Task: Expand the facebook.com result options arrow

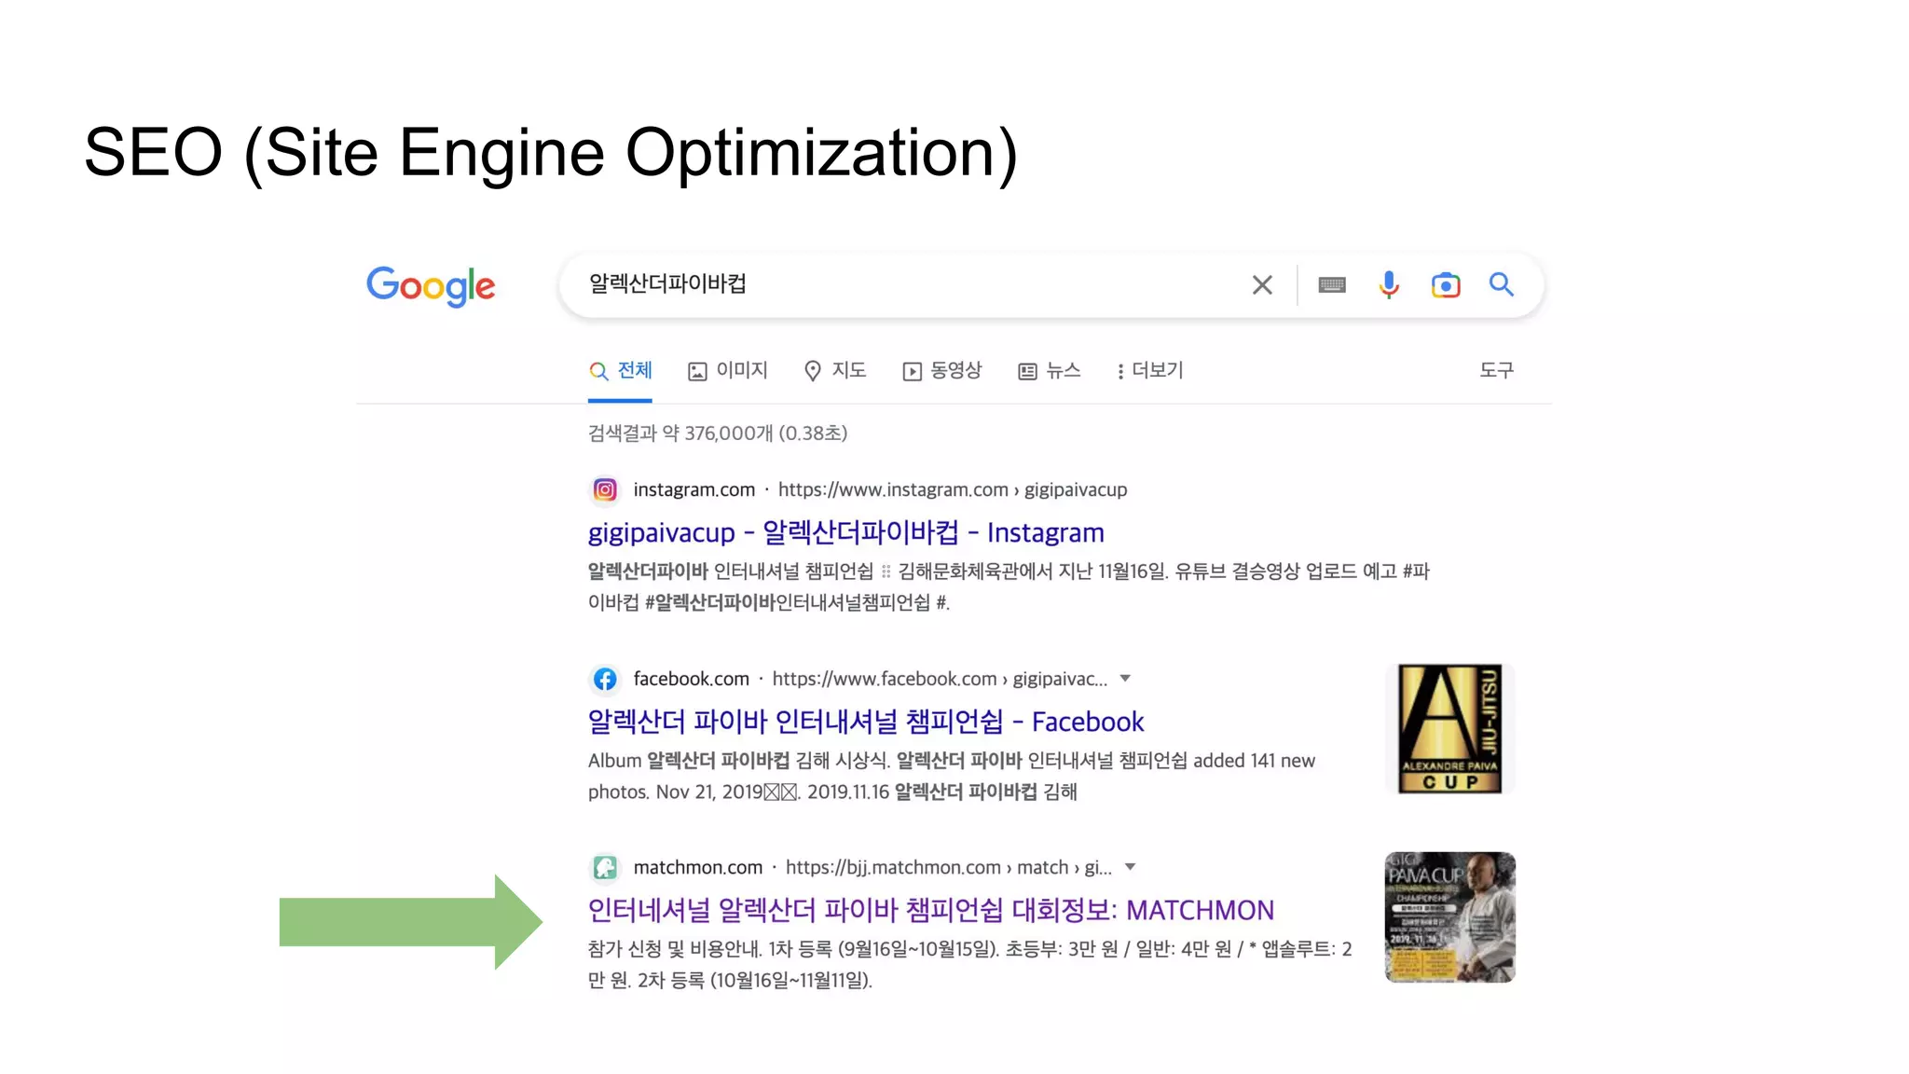Action: (1125, 679)
